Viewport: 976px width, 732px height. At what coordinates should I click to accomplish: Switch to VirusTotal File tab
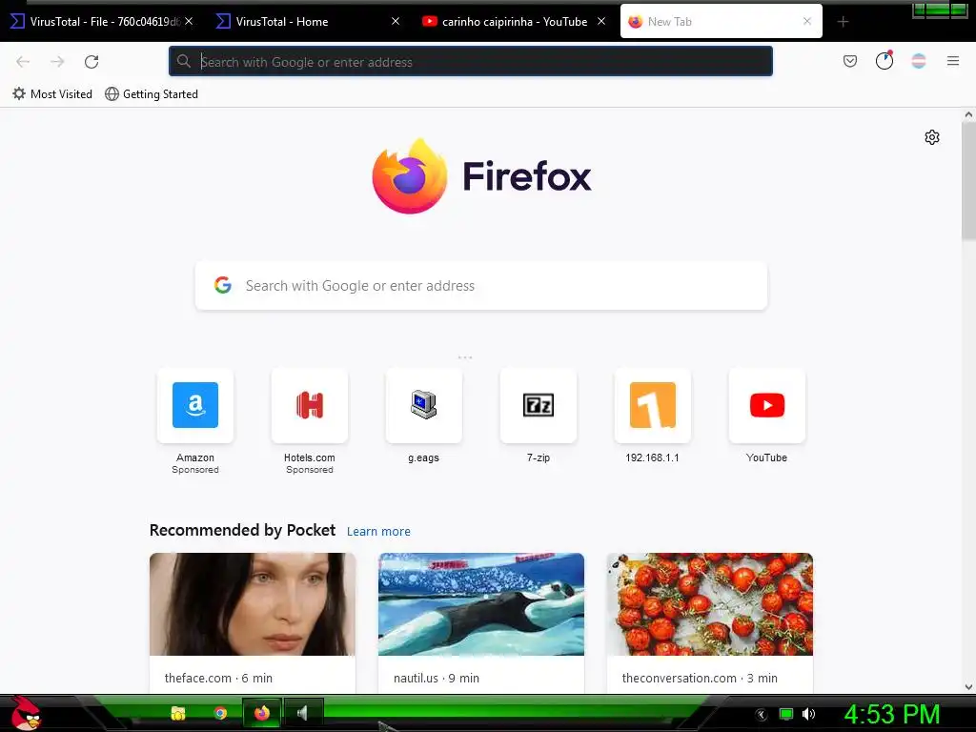99,22
